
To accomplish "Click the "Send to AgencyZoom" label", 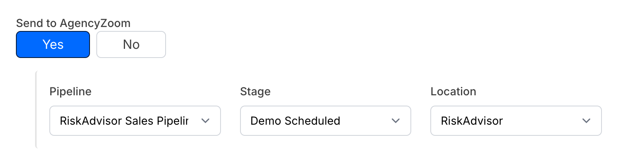I will (73, 23).
